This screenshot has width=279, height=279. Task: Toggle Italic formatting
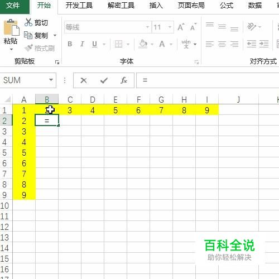coord(82,44)
